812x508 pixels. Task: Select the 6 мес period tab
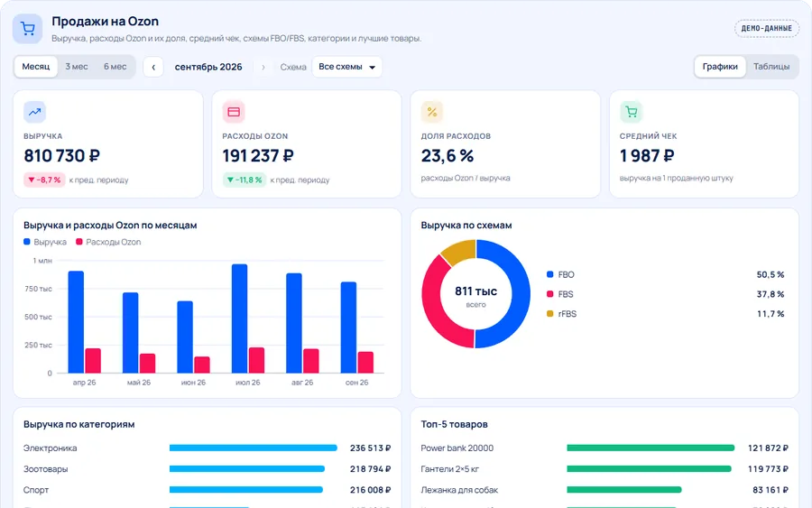115,67
